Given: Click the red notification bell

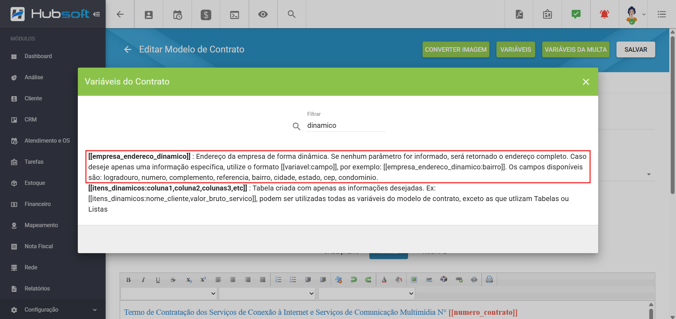Looking at the screenshot, I should click(604, 14).
